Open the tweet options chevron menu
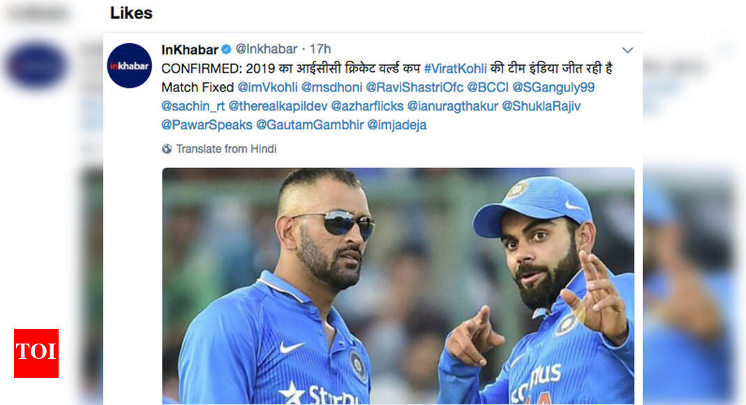The height and width of the screenshot is (405, 746). [627, 50]
